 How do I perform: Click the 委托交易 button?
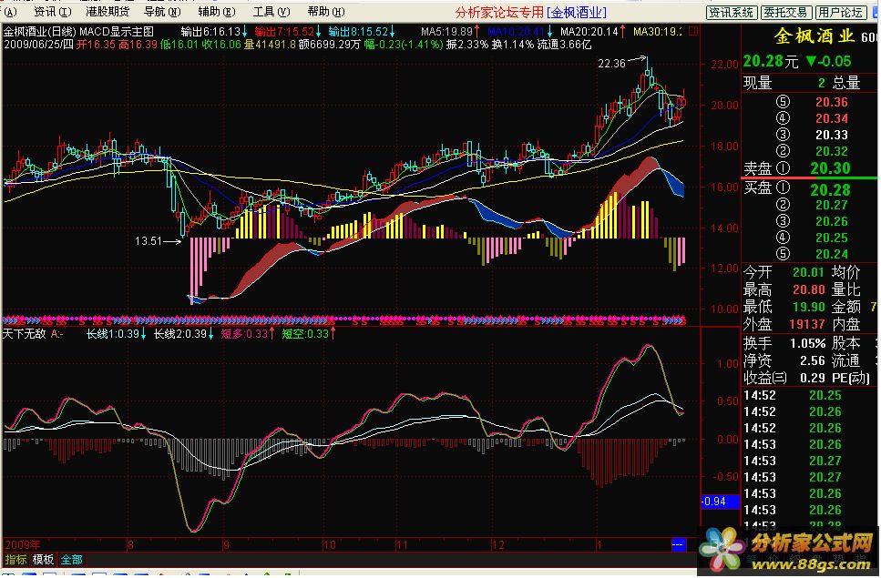click(x=785, y=13)
